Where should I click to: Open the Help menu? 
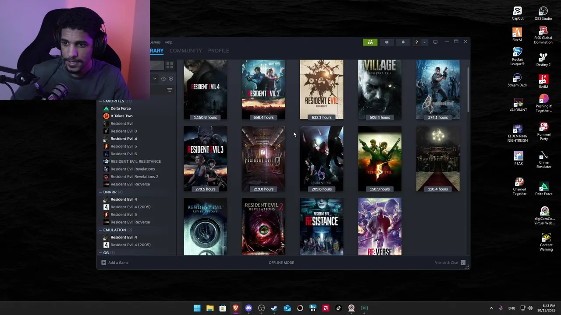tap(168, 42)
